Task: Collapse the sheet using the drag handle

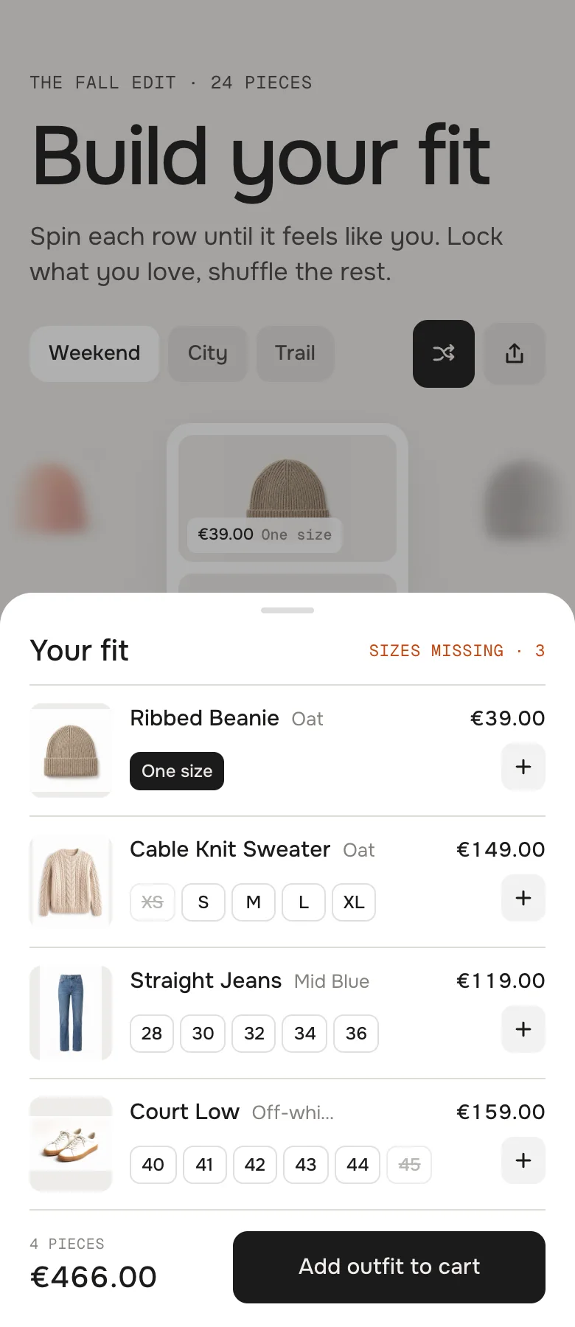Action: pos(287,610)
